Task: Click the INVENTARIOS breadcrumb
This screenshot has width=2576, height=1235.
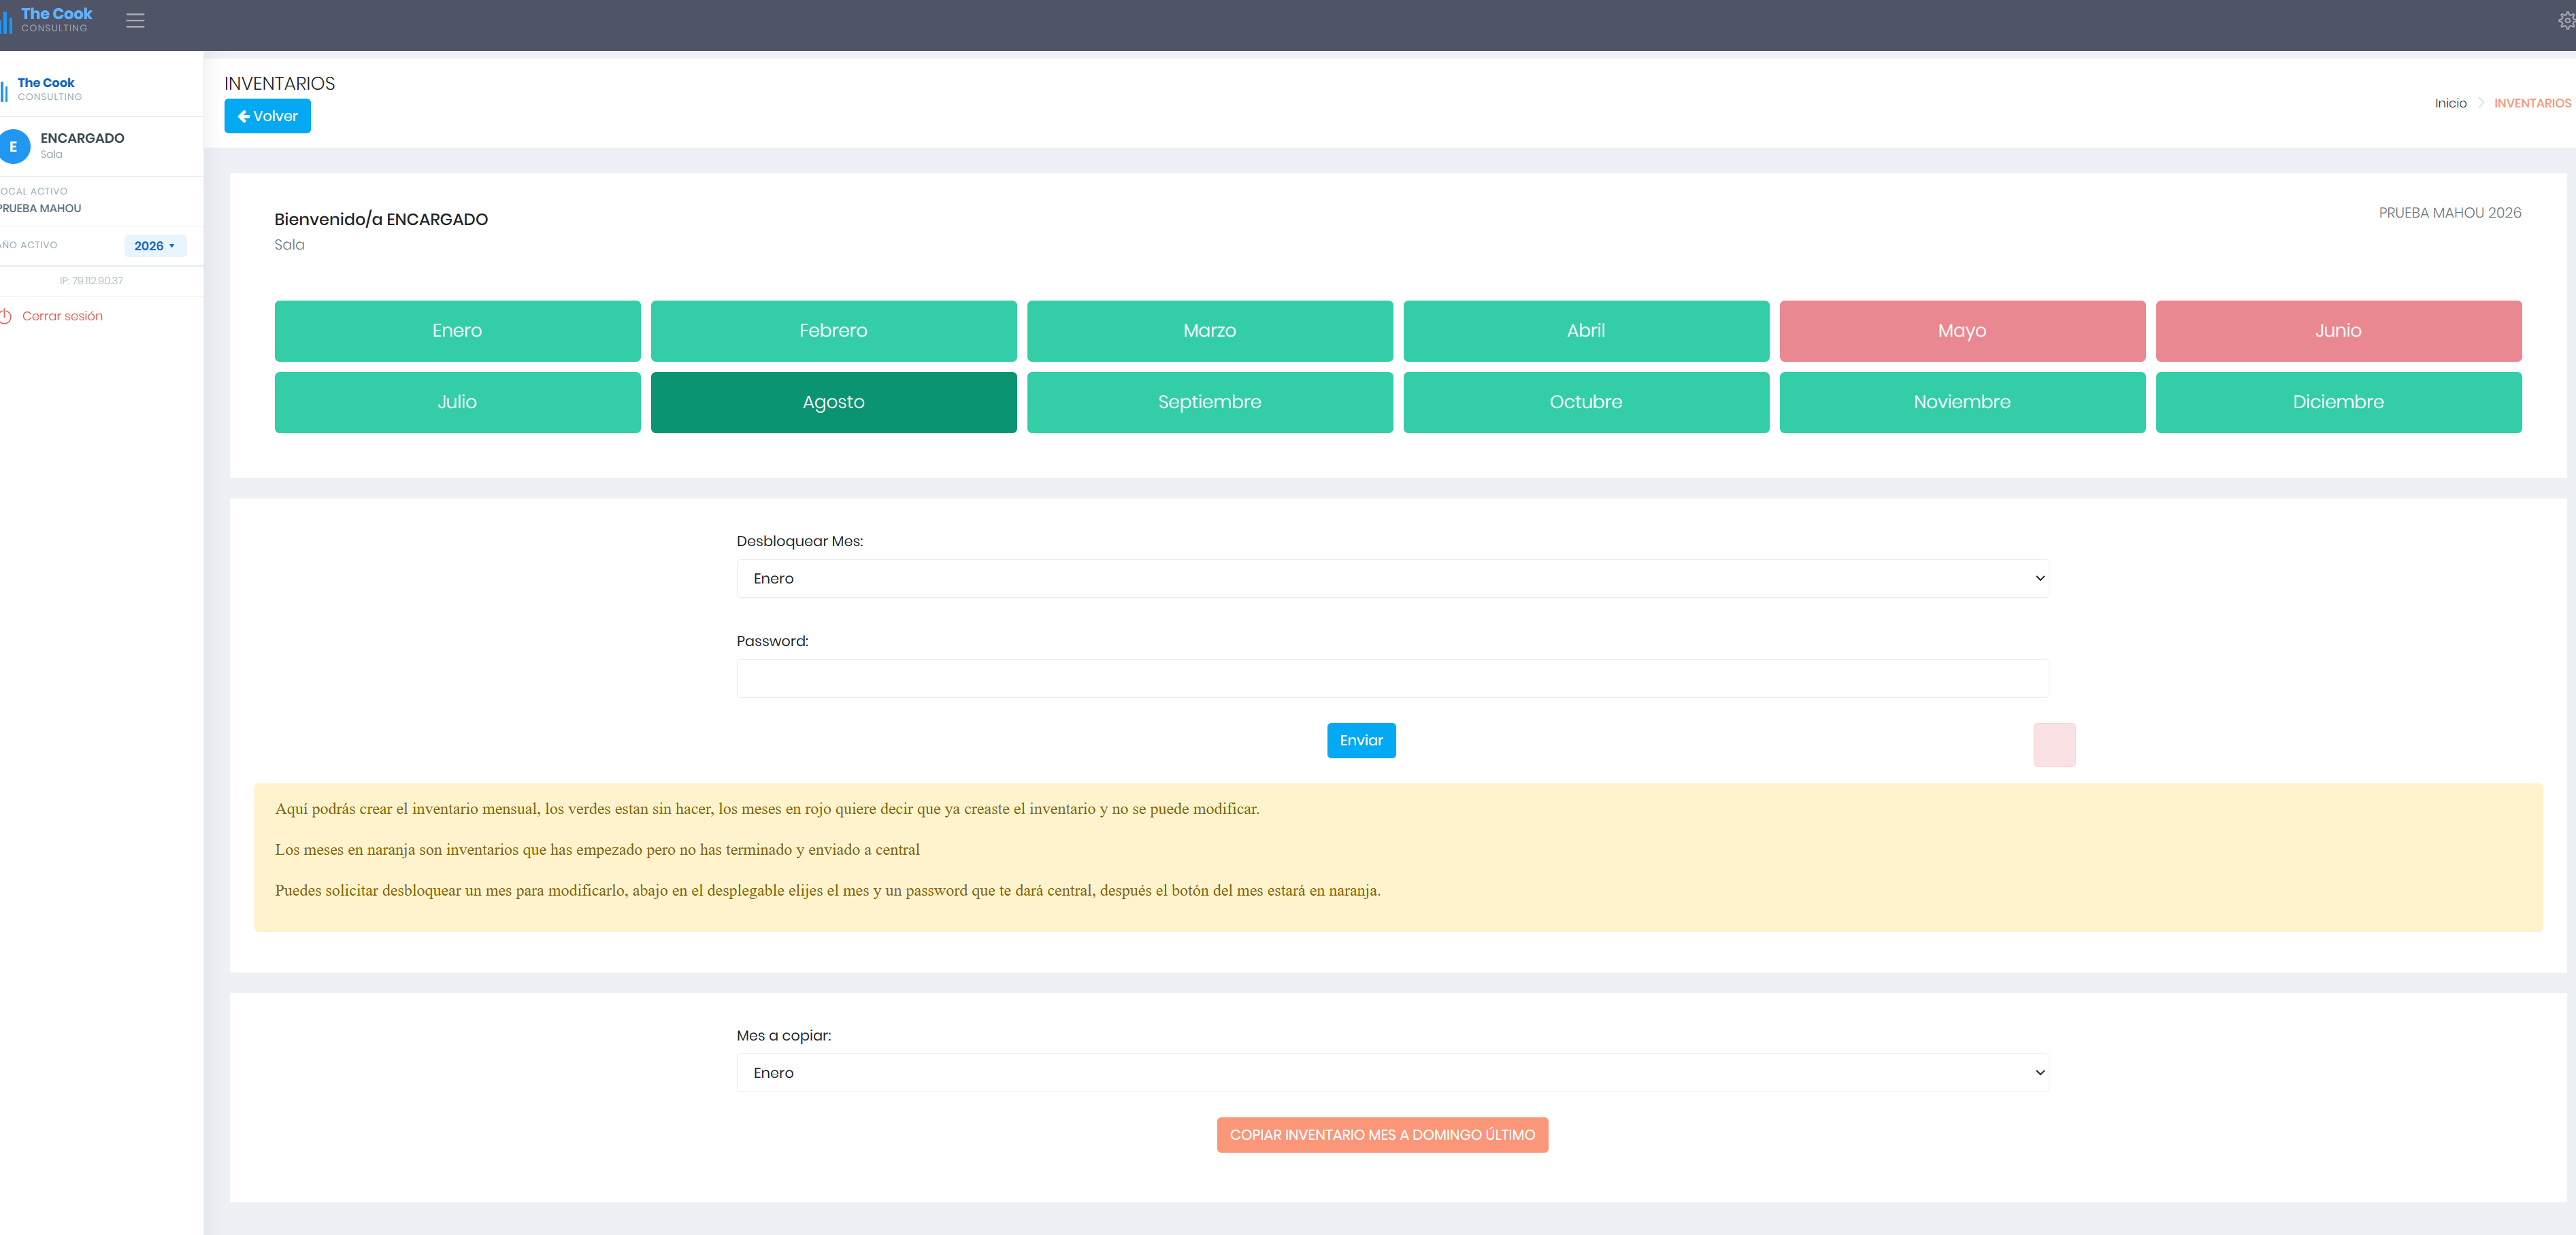Action: (x=2532, y=103)
